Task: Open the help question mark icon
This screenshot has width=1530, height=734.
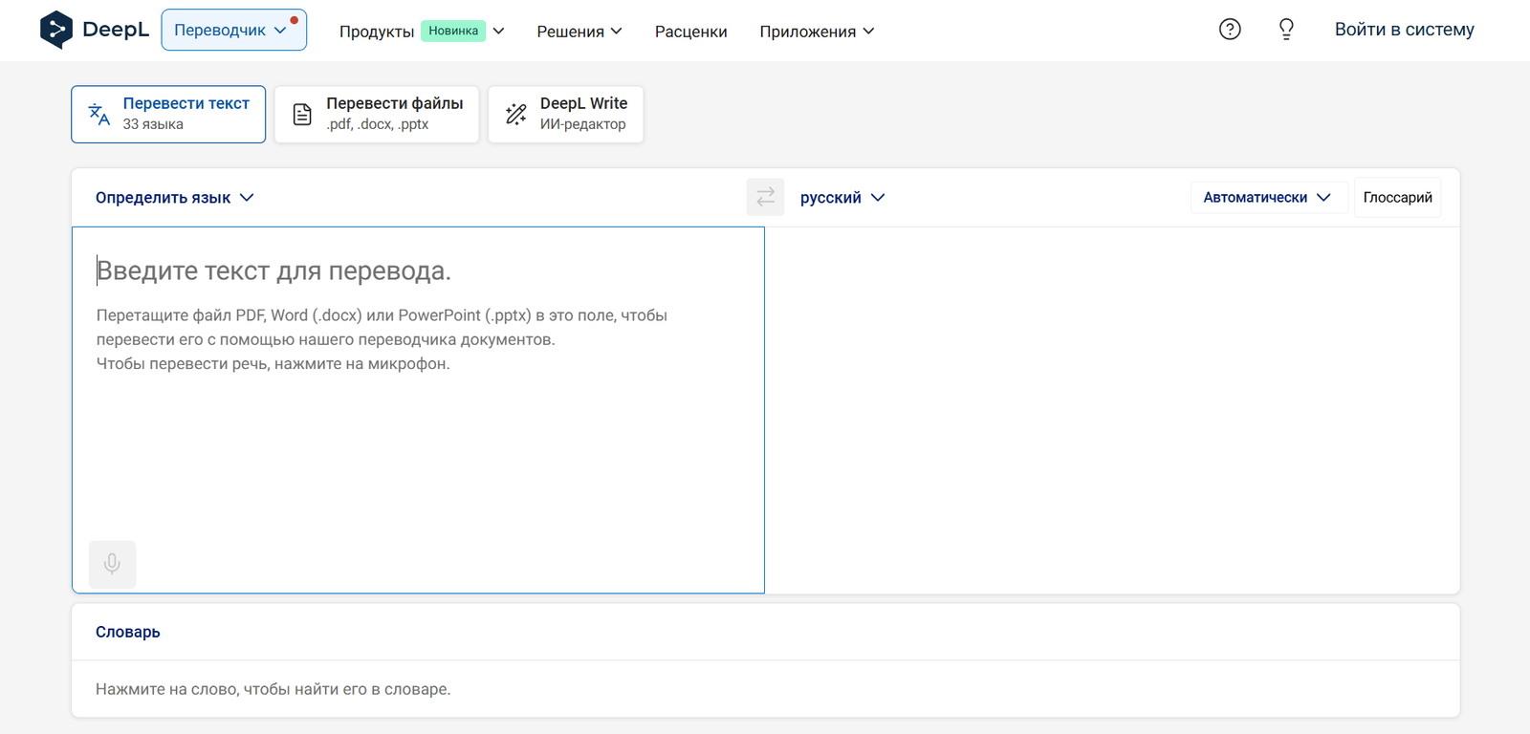Action: click(1230, 30)
